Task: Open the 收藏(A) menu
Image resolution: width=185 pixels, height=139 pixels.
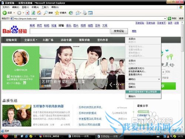Action: tap(35, 7)
